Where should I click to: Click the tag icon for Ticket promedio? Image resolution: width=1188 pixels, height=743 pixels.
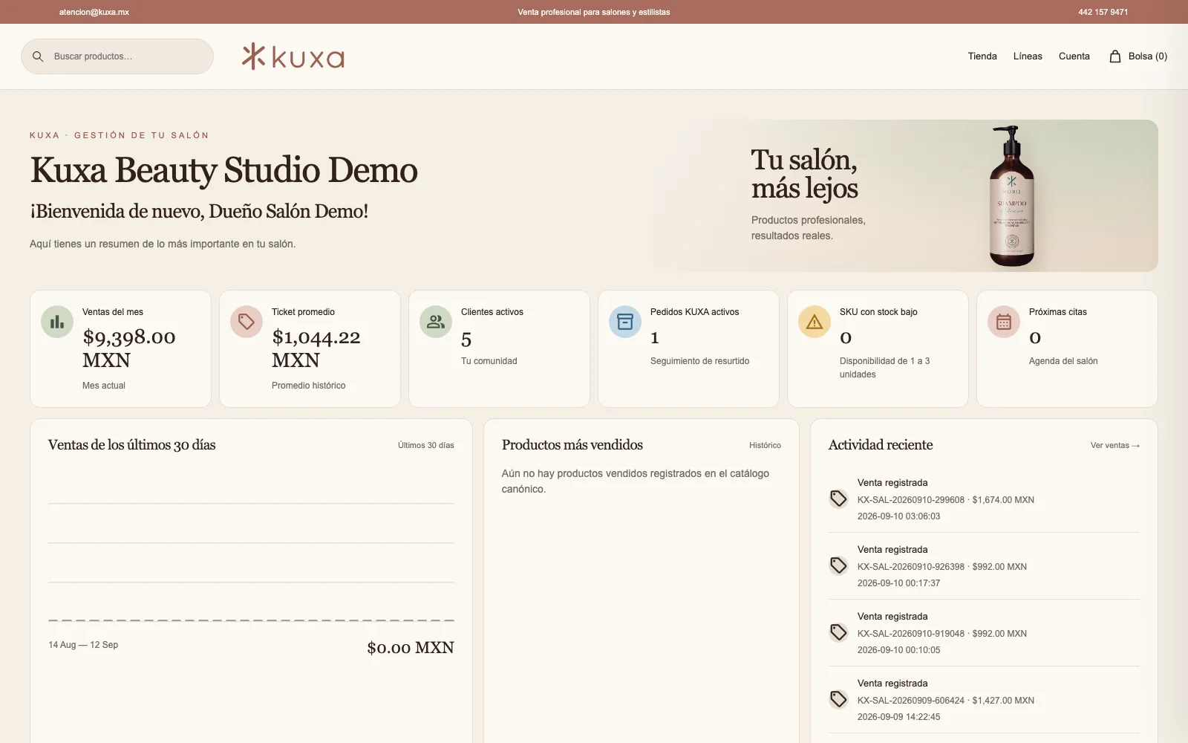coord(247,322)
